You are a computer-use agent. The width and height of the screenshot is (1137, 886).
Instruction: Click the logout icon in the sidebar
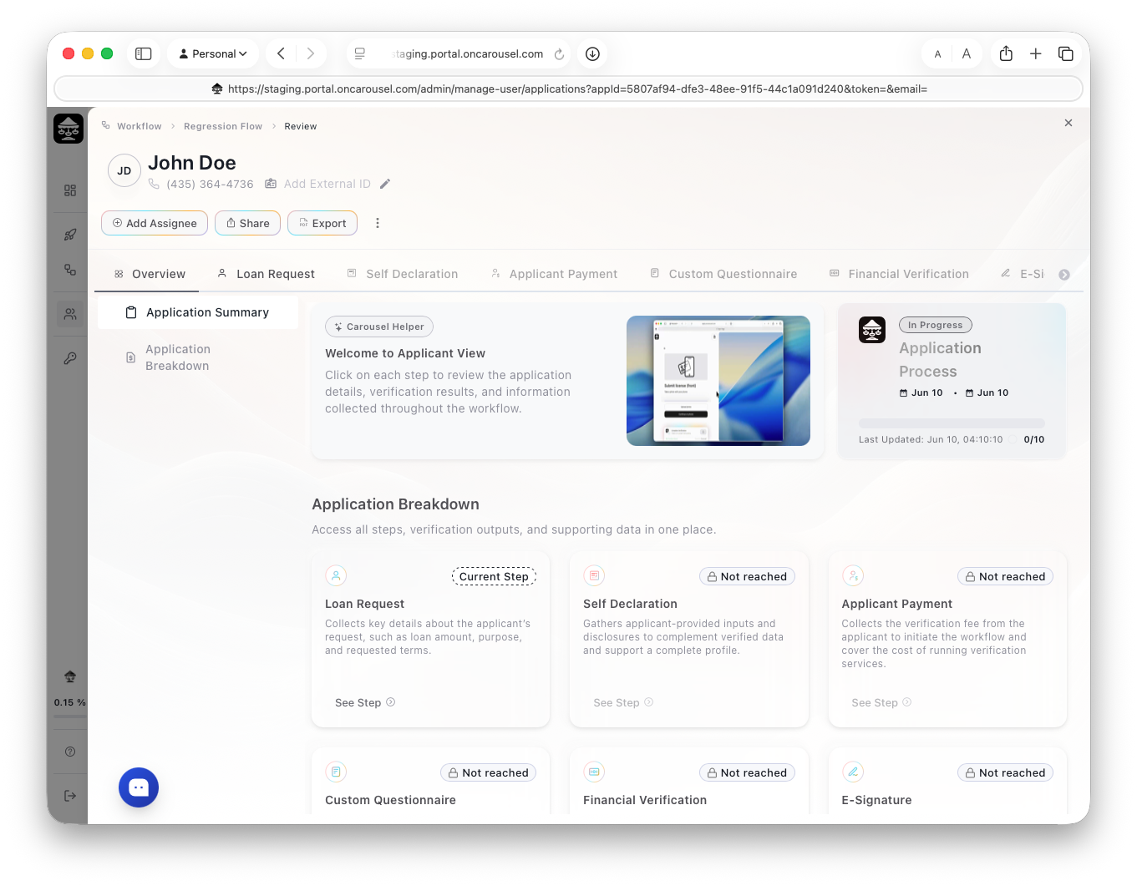pyautogui.click(x=70, y=796)
